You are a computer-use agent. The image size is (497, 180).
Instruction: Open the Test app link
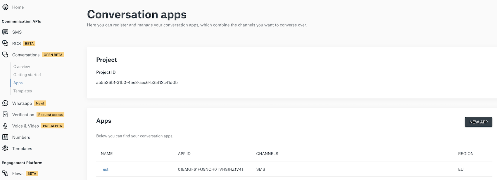(104, 169)
